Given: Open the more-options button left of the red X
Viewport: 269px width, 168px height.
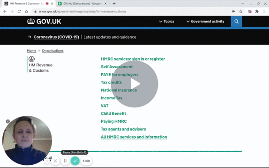Looking at the screenshot, I should coord(47,161).
